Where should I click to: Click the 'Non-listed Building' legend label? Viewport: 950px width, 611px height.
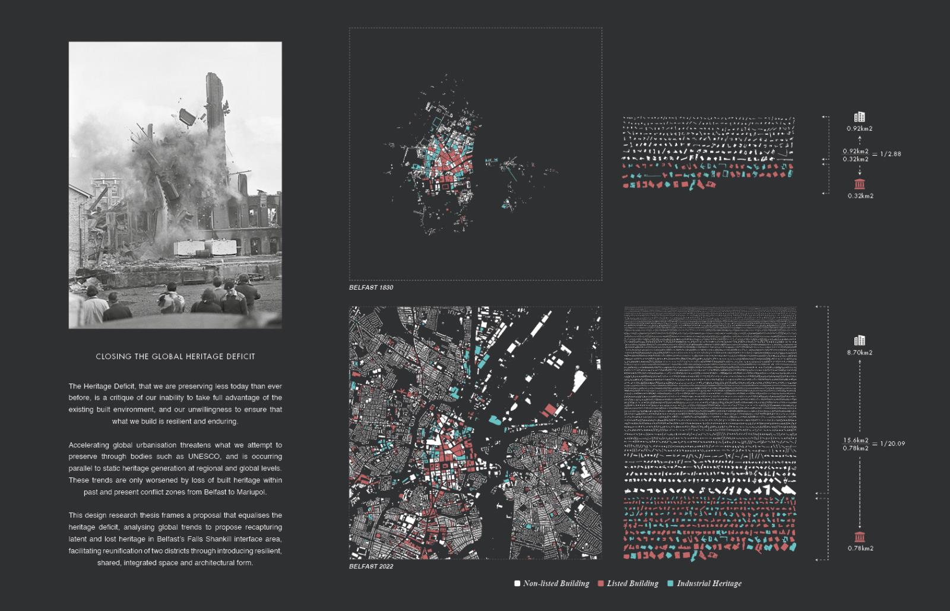[556, 584]
